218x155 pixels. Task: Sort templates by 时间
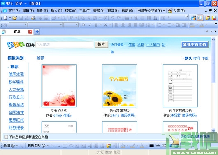pyautogui.click(x=197, y=58)
